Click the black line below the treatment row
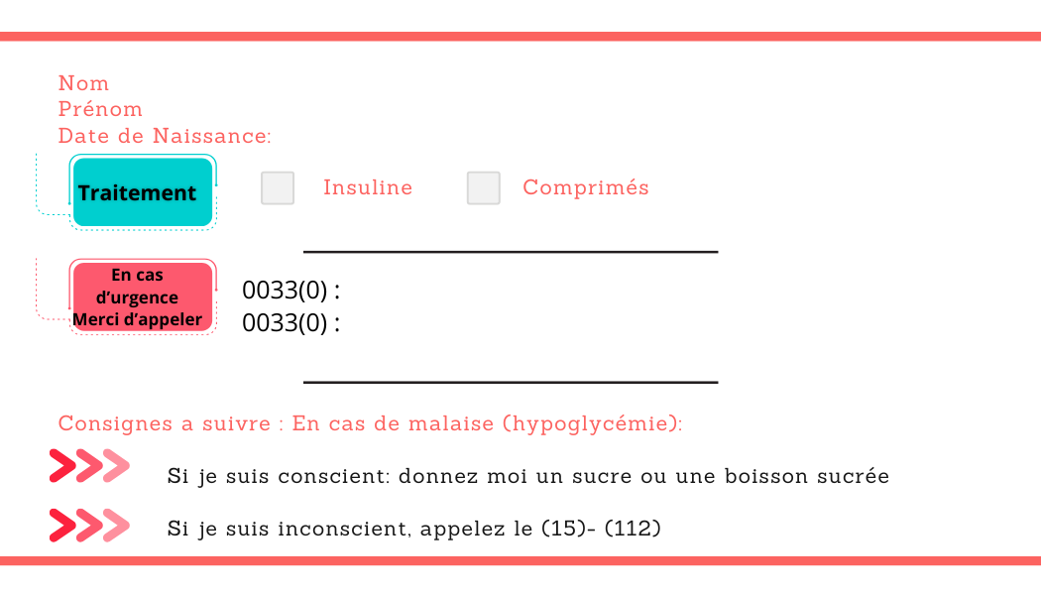This screenshot has width=1041, height=595. click(511, 252)
